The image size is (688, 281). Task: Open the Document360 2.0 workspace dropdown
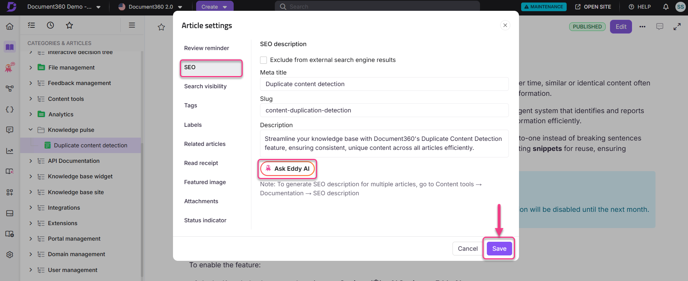pyautogui.click(x=151, y=7)
